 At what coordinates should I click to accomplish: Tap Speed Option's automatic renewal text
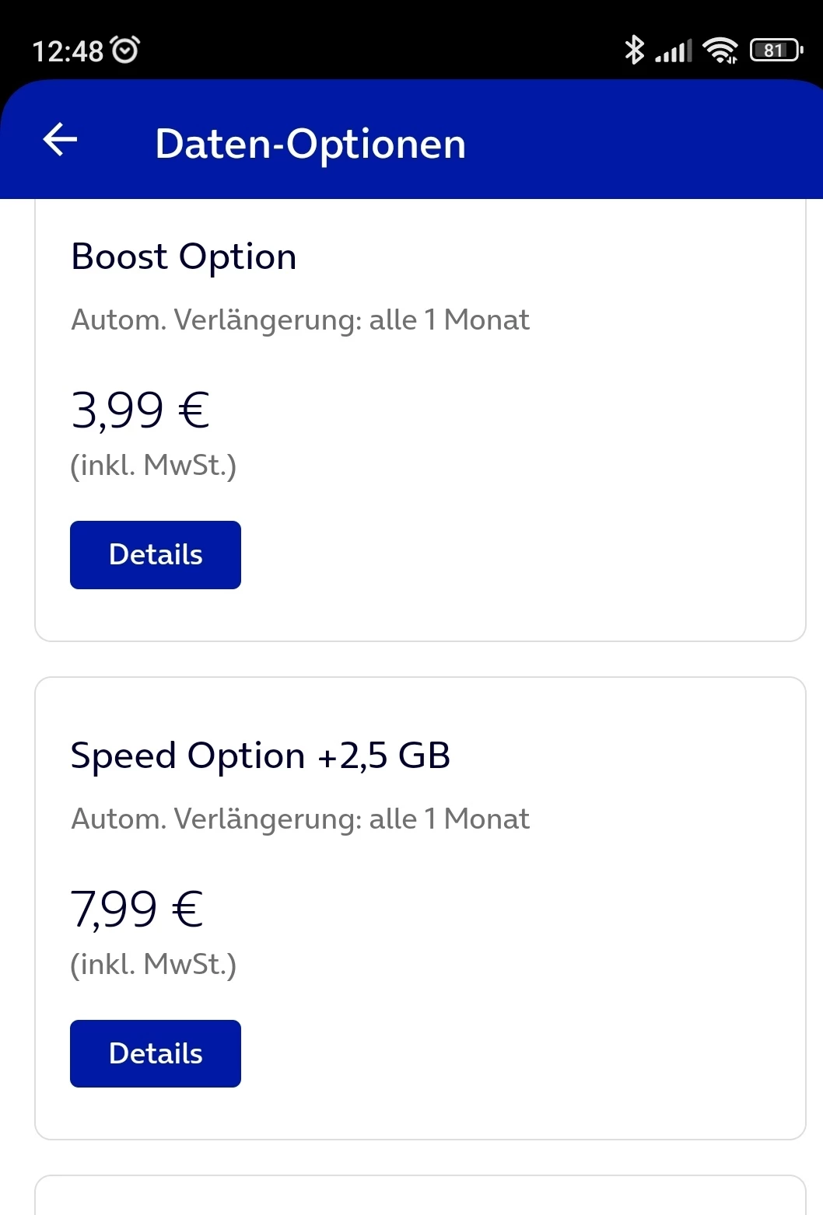click(300, 819)
